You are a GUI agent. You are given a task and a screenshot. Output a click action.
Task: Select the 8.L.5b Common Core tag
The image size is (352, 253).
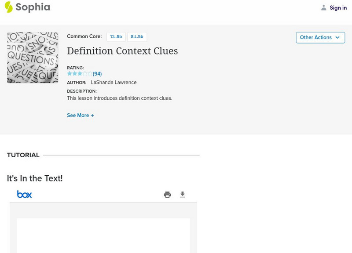[x=137, y=37]
